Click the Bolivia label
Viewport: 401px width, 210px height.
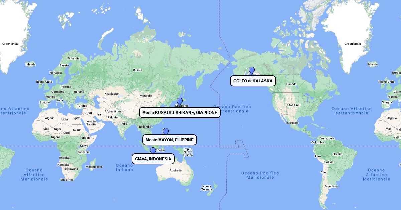[x=329, y=162]
